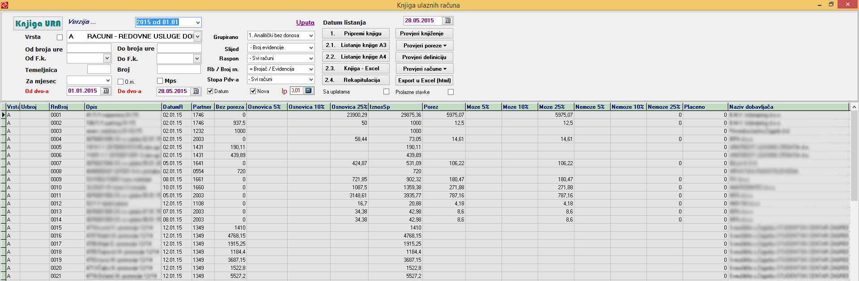Click the Knjiga URA logo button

[38, 23]
